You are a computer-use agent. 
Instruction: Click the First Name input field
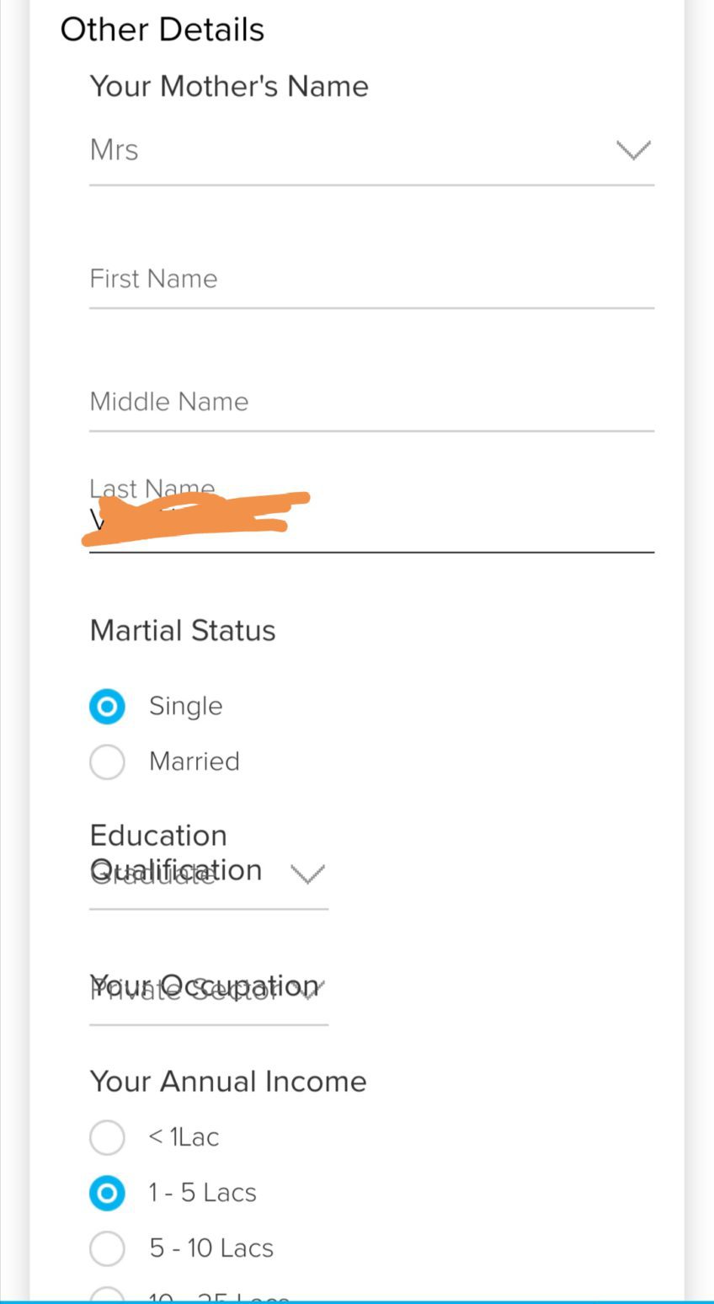[x=370, y=280]
